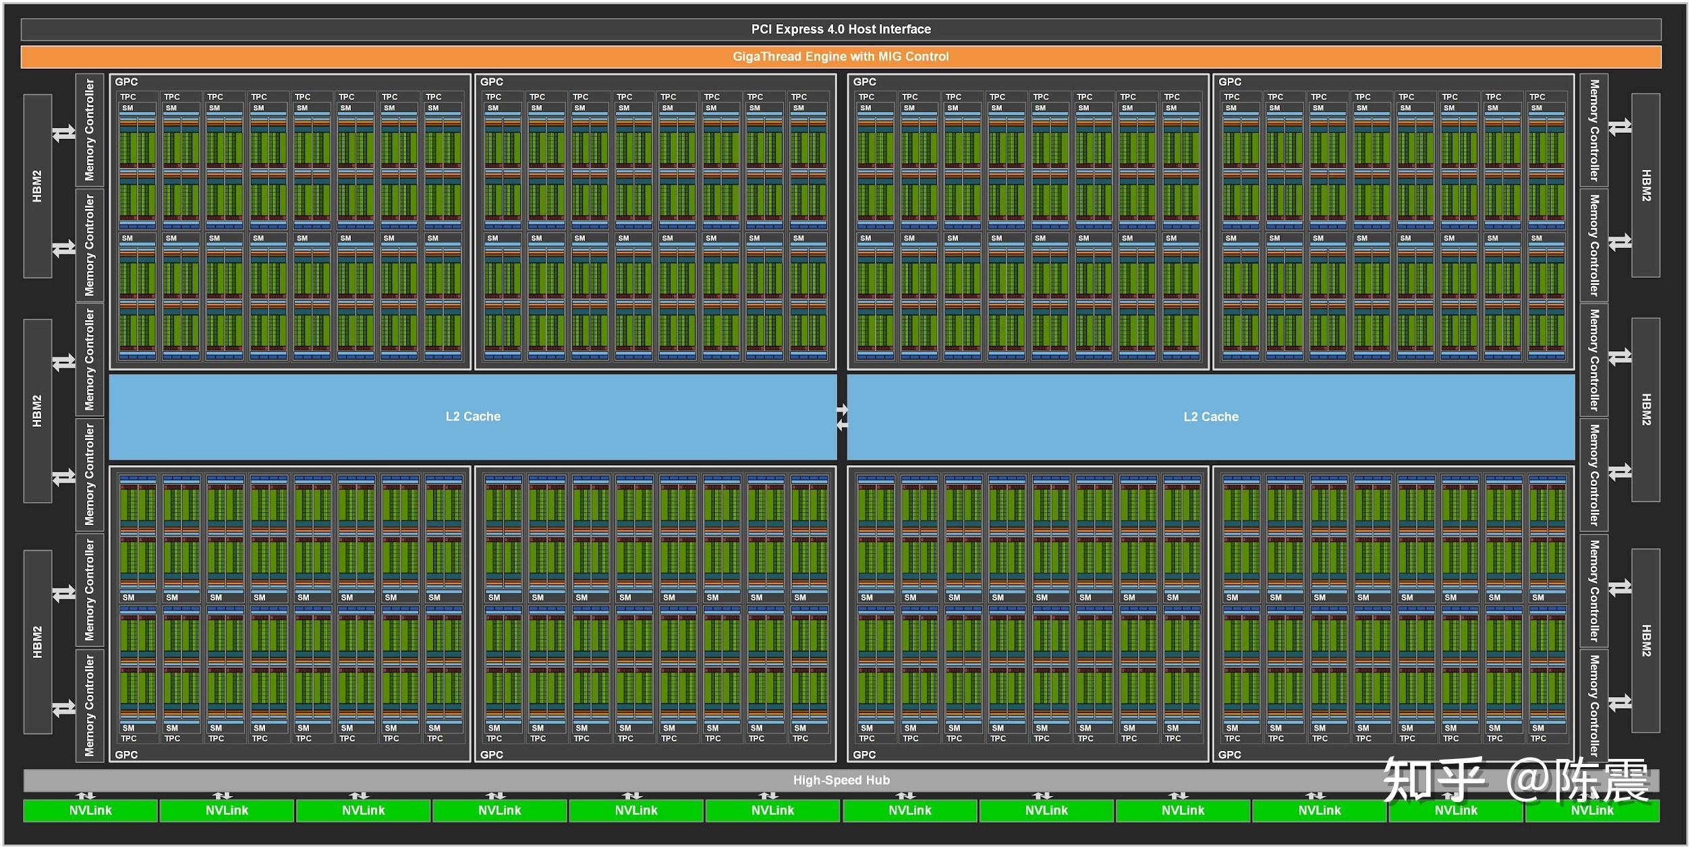
Task: Click the arrows between top-left HBM2 and first Memory Controller
Action: [64, 133]
